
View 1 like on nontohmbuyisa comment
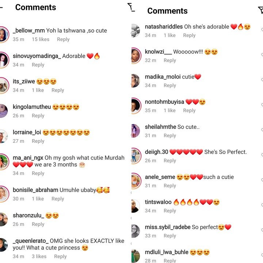click(x=169, y=110)
